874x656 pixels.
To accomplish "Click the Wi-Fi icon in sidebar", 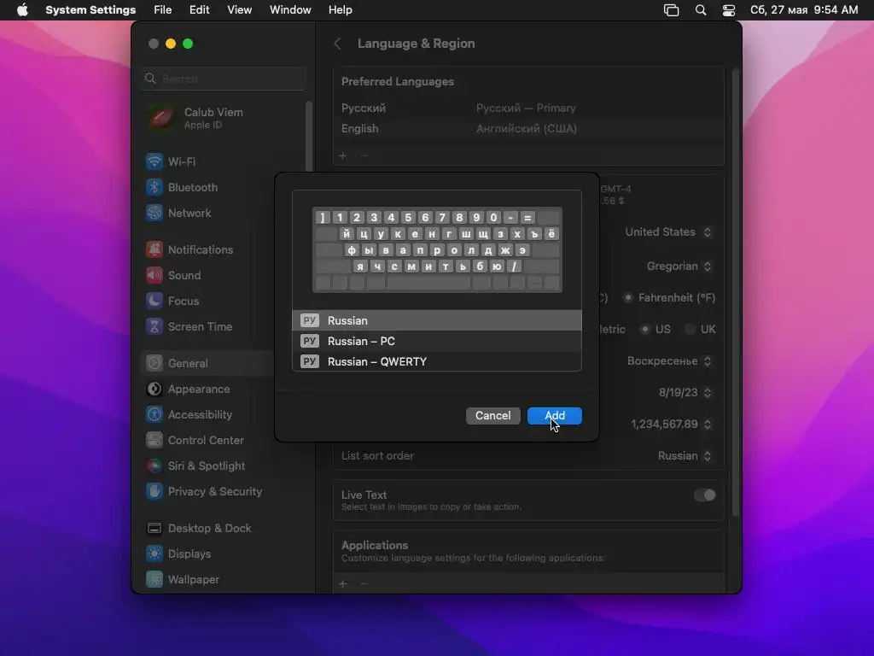I will click(154, 161).
